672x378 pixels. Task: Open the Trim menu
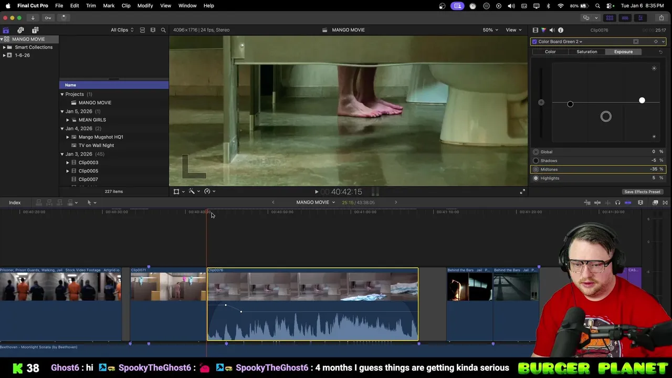[91, 6]
